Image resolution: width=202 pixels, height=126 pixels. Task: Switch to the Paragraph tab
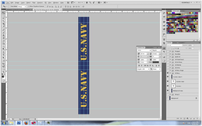coord(150,48)
